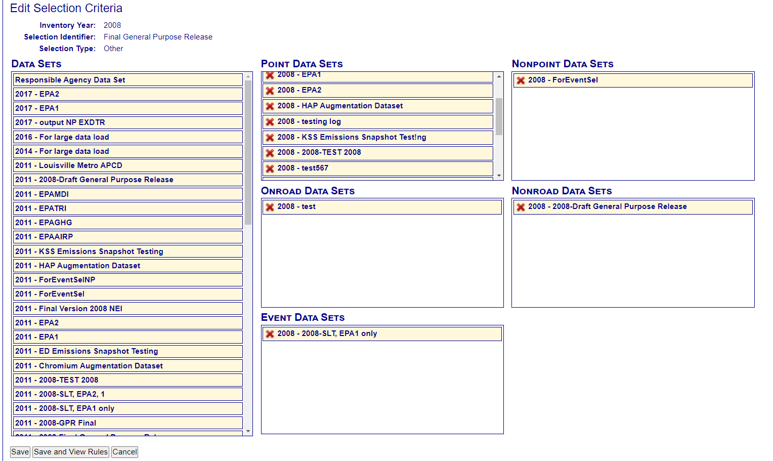Click Final General Purpose Release identifier text

click(158, 37)
